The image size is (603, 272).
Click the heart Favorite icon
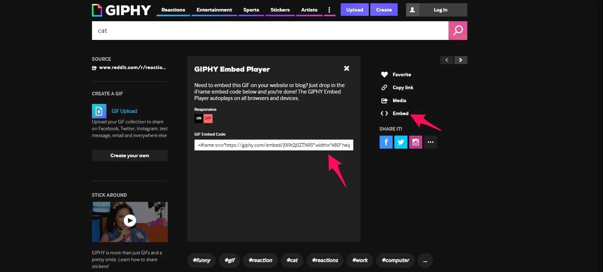(384, 74)
